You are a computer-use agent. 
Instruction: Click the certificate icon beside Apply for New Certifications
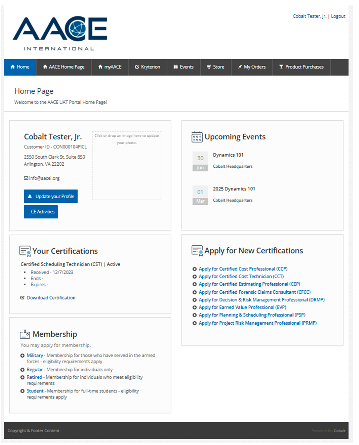point(197,251)
